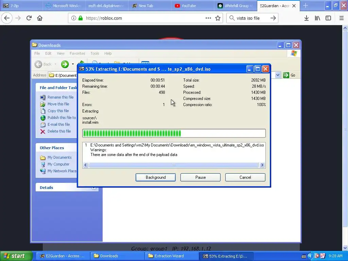Click the Other Places panel header

coord(56,148)
